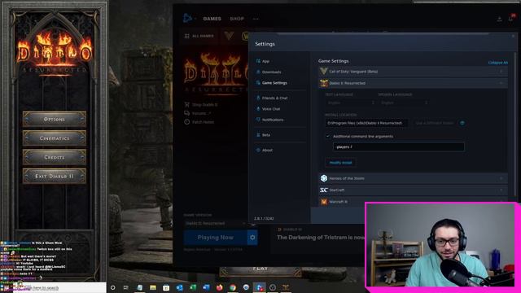Click the Heroes of the Storm icon
This screenshot has height=293, width=521.
coord(324,178)
